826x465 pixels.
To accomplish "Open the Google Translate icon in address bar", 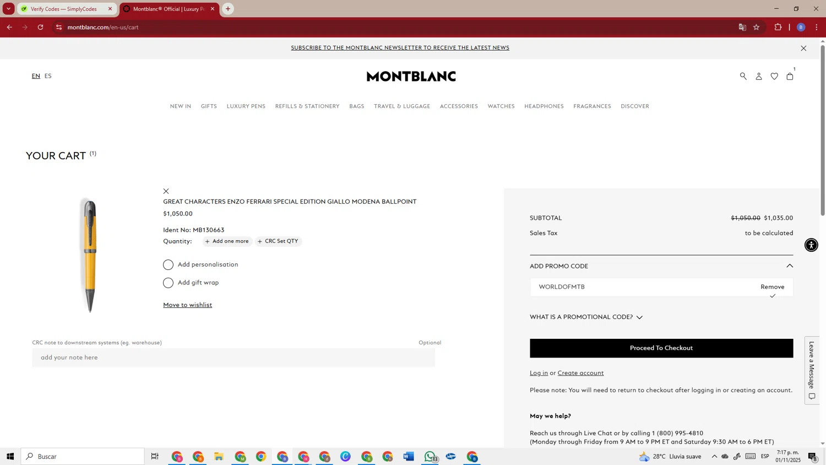I will (x=742, y=27).
